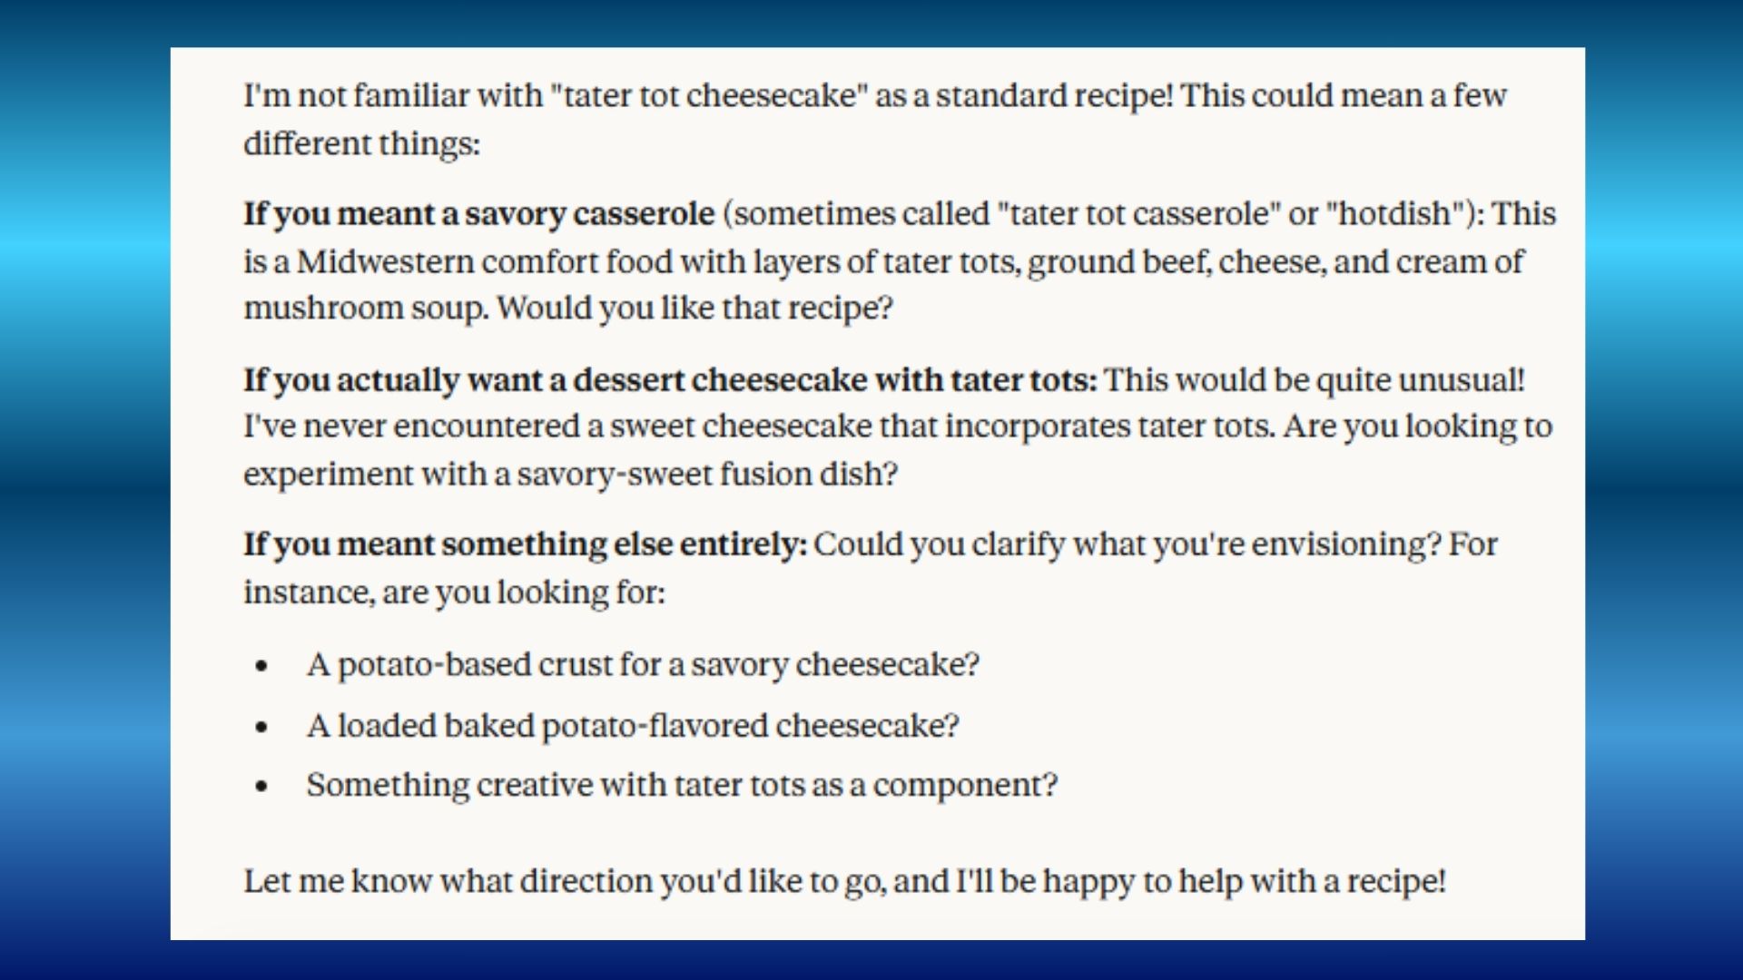Click the sentence "This would be quite unusual!"
The height and width of the screenshot is (980, 1743).
[1314, 380]
